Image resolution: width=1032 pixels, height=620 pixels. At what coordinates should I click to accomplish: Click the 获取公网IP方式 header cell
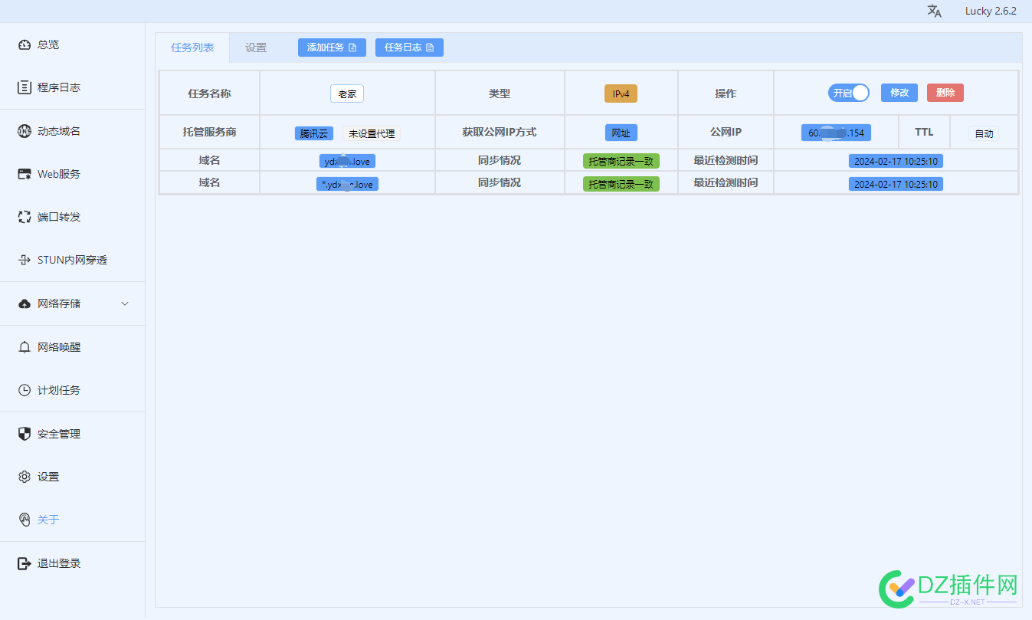[500, 132]
